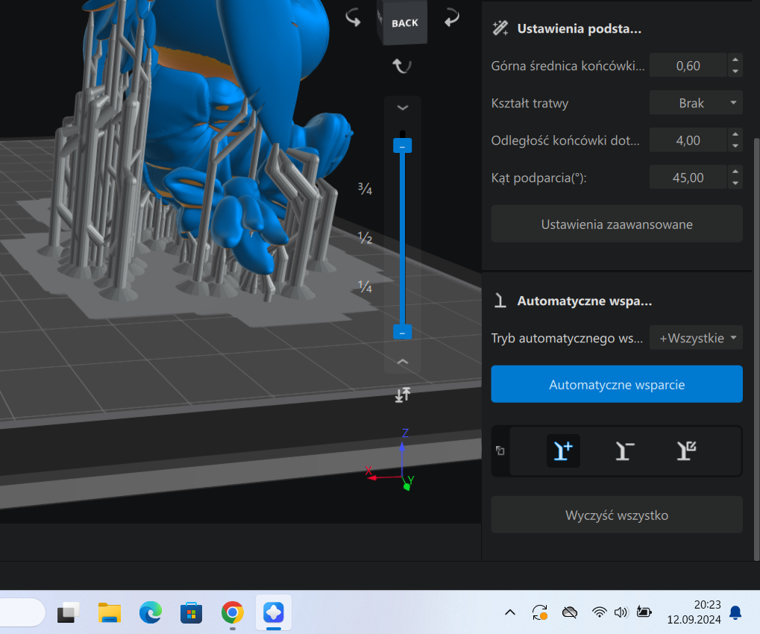Click the 3/4 height marker
This screenshot has height=634, width=760.
tap(365, 189)
